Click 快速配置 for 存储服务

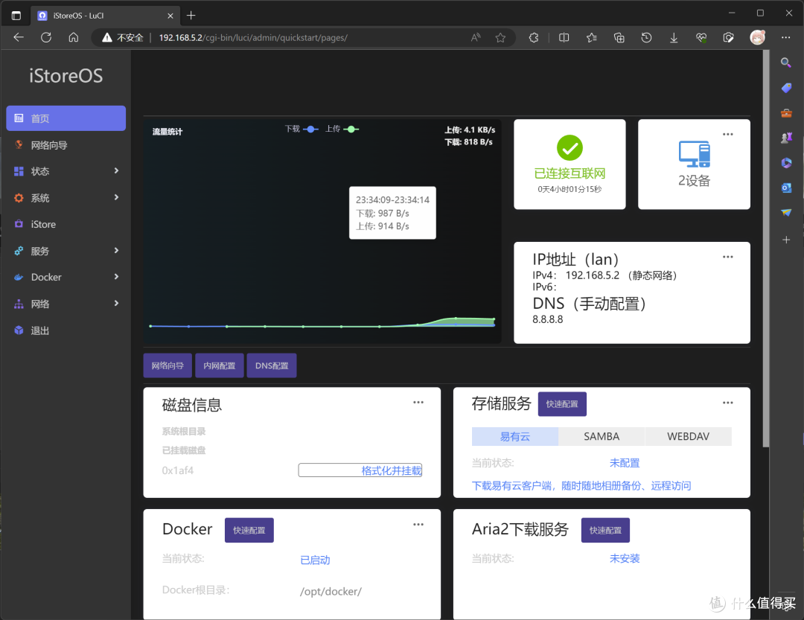pyautogui.click(x=562, y=404)
